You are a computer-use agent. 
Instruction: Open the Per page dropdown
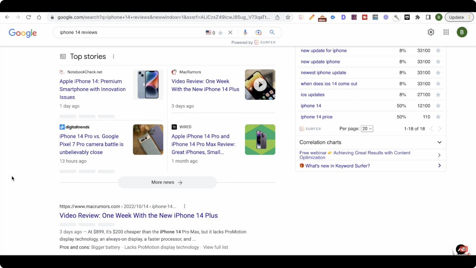[367, 129]
